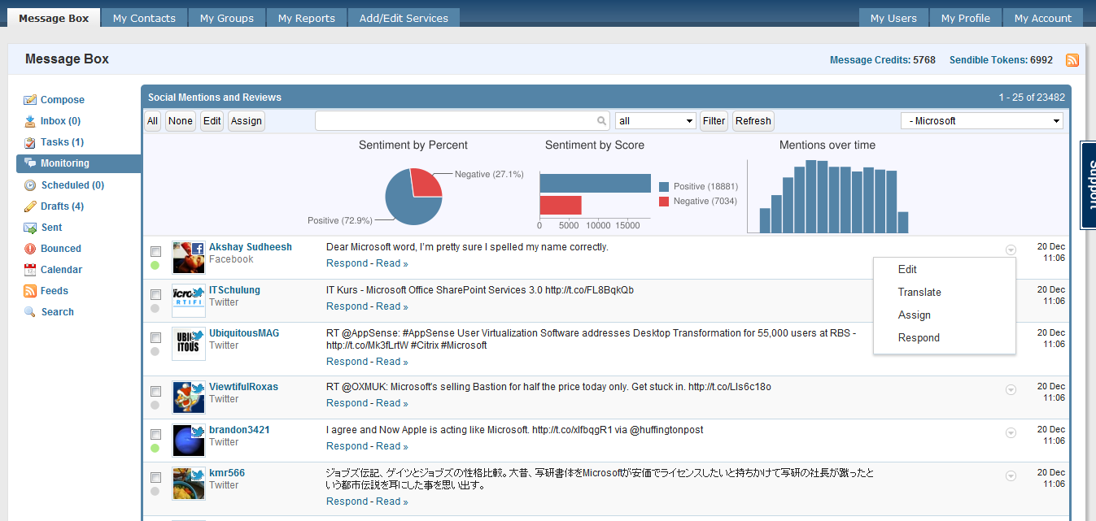Click the Tasks clipboard icon
This screenshot has width=1096, height=521.
pyautogui.click(x=30, y=142)
